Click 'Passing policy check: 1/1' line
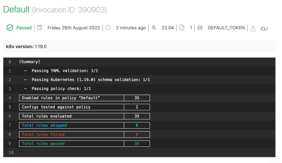 tap(61, 89)
